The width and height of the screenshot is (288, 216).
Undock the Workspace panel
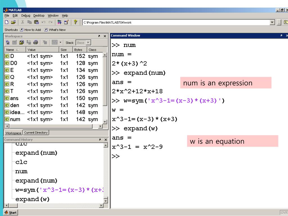point(99,36)
